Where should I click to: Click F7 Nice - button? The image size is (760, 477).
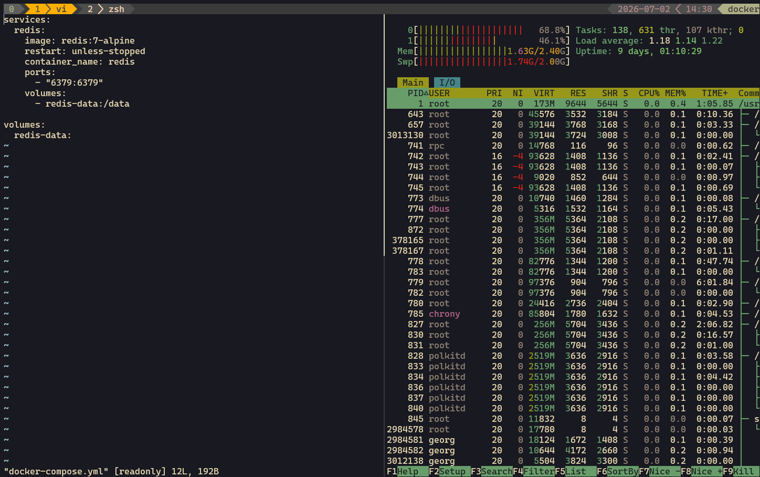660,471
